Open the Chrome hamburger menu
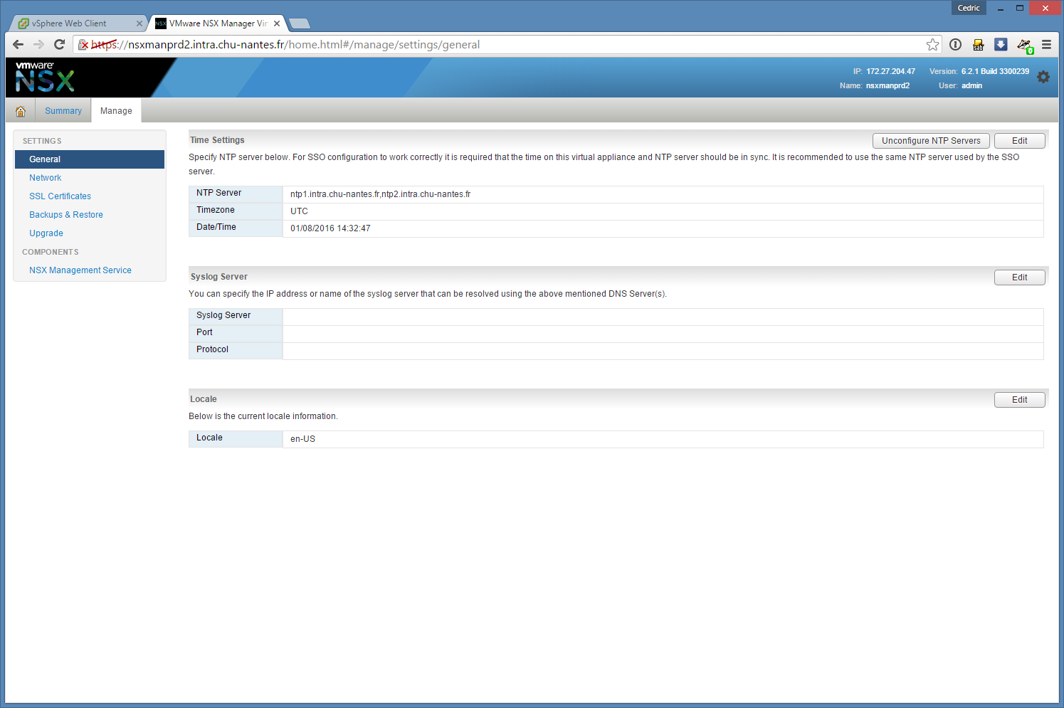Screen dimensions: 1064x708 [x=1046, y=45]
